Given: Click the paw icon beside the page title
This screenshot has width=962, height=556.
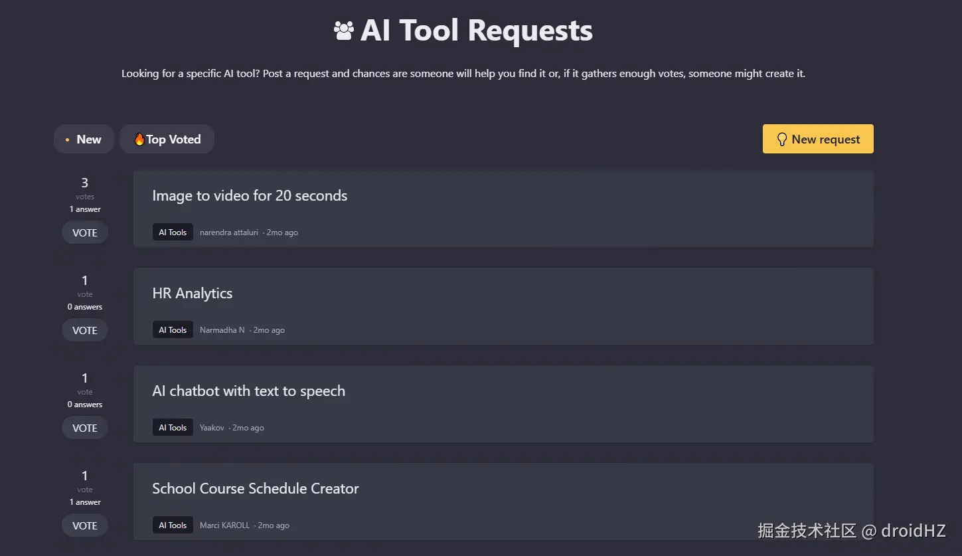Looking at the screenshot, I should [x=344, y=31].
